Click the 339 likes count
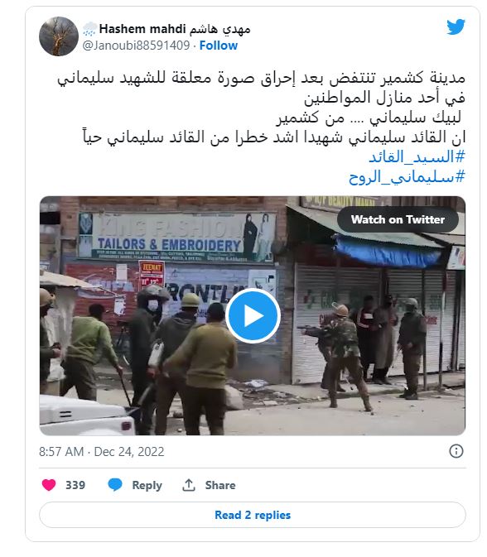This screenshot has height=557, width=487. coord(75,485)
